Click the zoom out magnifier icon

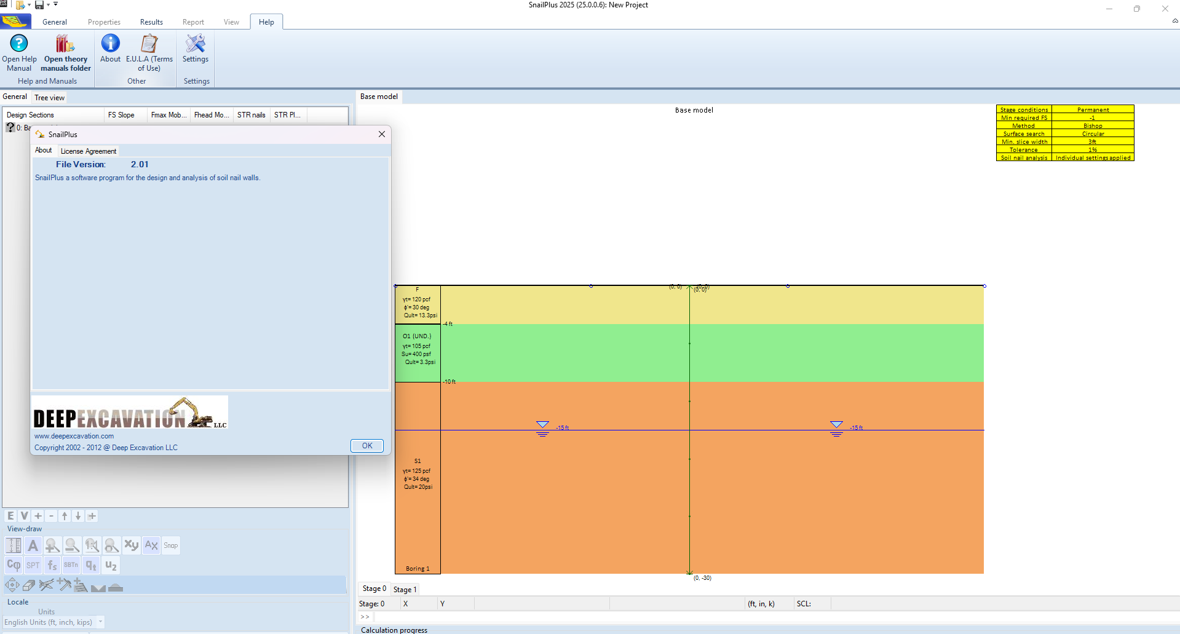(72, 545)
